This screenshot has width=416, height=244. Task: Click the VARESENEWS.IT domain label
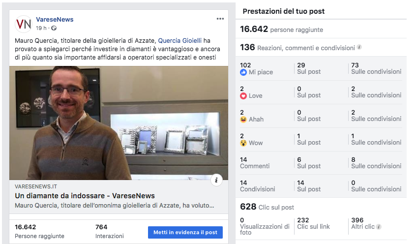click(36, 186)
